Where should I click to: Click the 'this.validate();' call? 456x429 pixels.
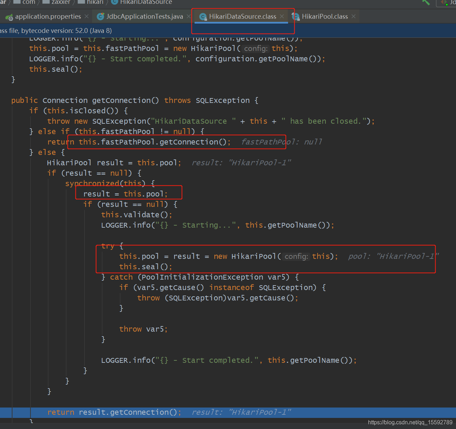coord(137,215)
